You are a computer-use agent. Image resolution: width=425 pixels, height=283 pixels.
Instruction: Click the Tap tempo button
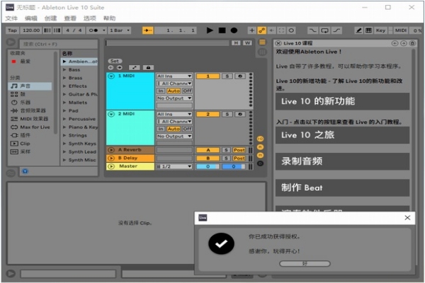pyautogui.click(x=12, y=30)
